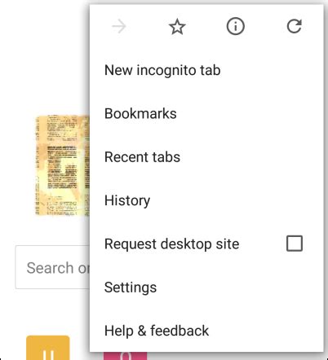The width and height of the screenshot is (328, 360).
Task: Tick the Request desktop site checkbox
Action: tap(295, 244)
